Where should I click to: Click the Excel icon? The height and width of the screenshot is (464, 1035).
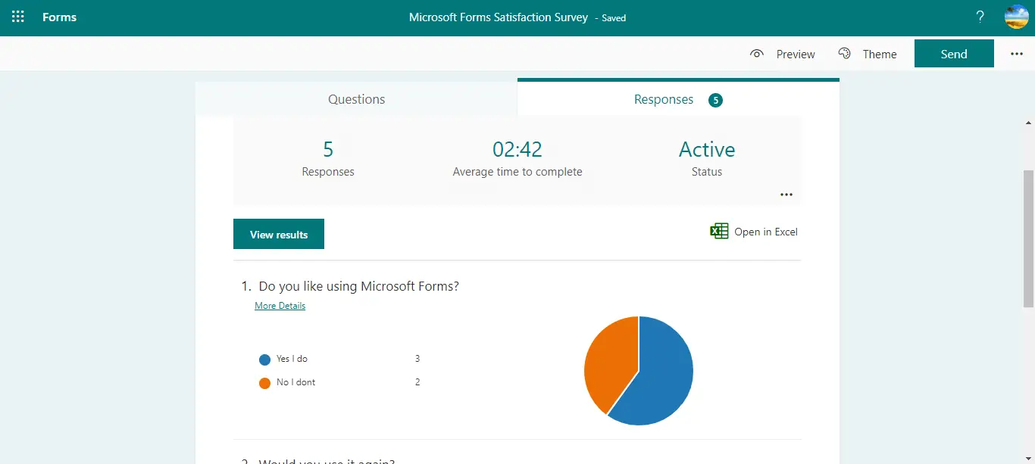click(x=719, y=232)
